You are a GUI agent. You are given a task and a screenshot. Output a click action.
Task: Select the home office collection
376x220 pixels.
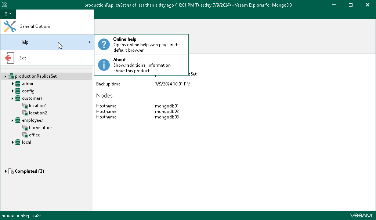(x=41, y=128)
